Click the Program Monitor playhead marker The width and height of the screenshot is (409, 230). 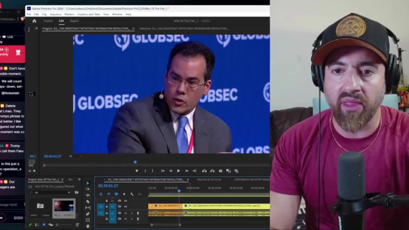tap(135, 162)
